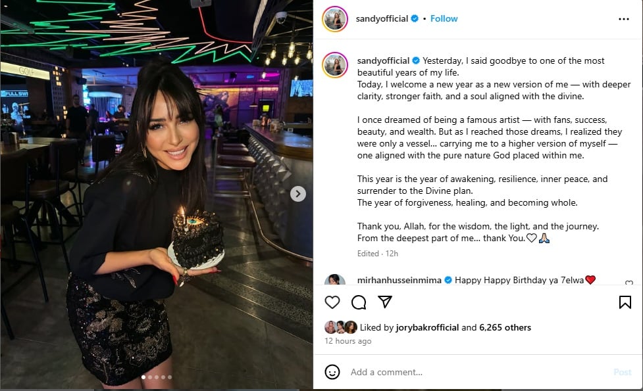Open the jorybakrofficial profile from the likes line
Viewport: 643px width, 391px height.
[427, 327]
